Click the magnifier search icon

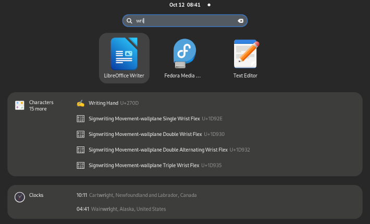(x=129, y=21)
